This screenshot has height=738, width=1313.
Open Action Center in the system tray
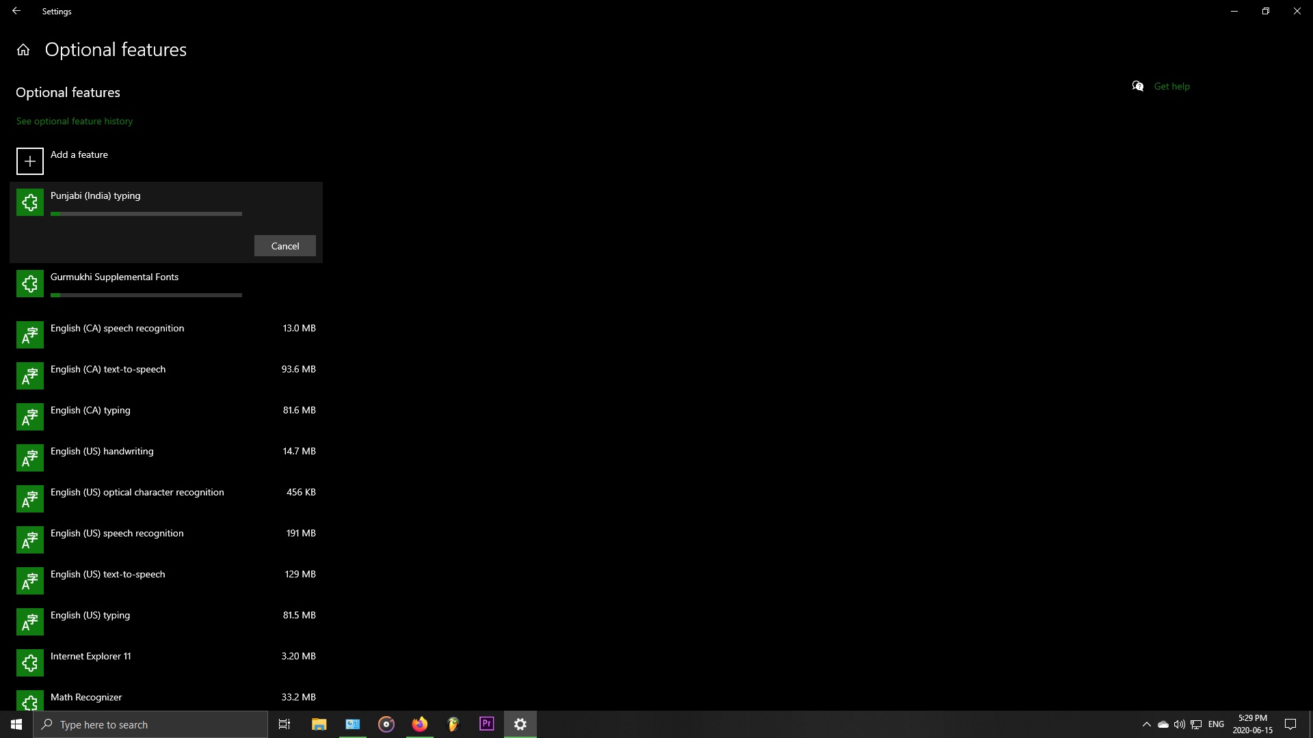point(1291,724)
